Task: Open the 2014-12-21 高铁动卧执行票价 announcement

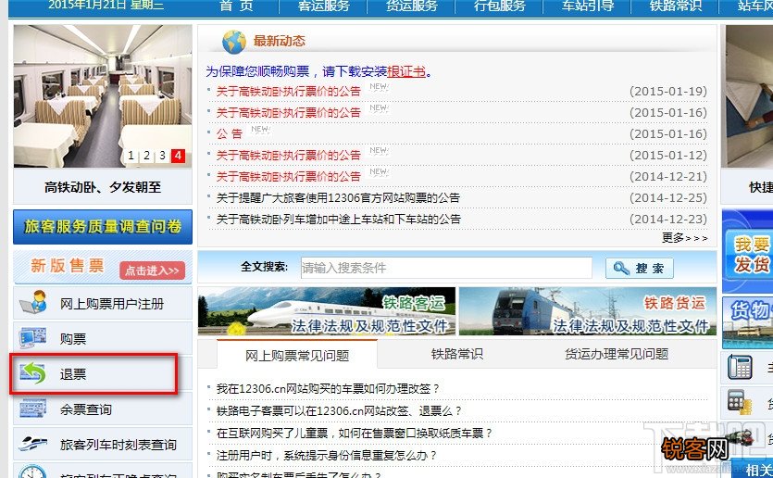Action: click(x=289, y=177)
